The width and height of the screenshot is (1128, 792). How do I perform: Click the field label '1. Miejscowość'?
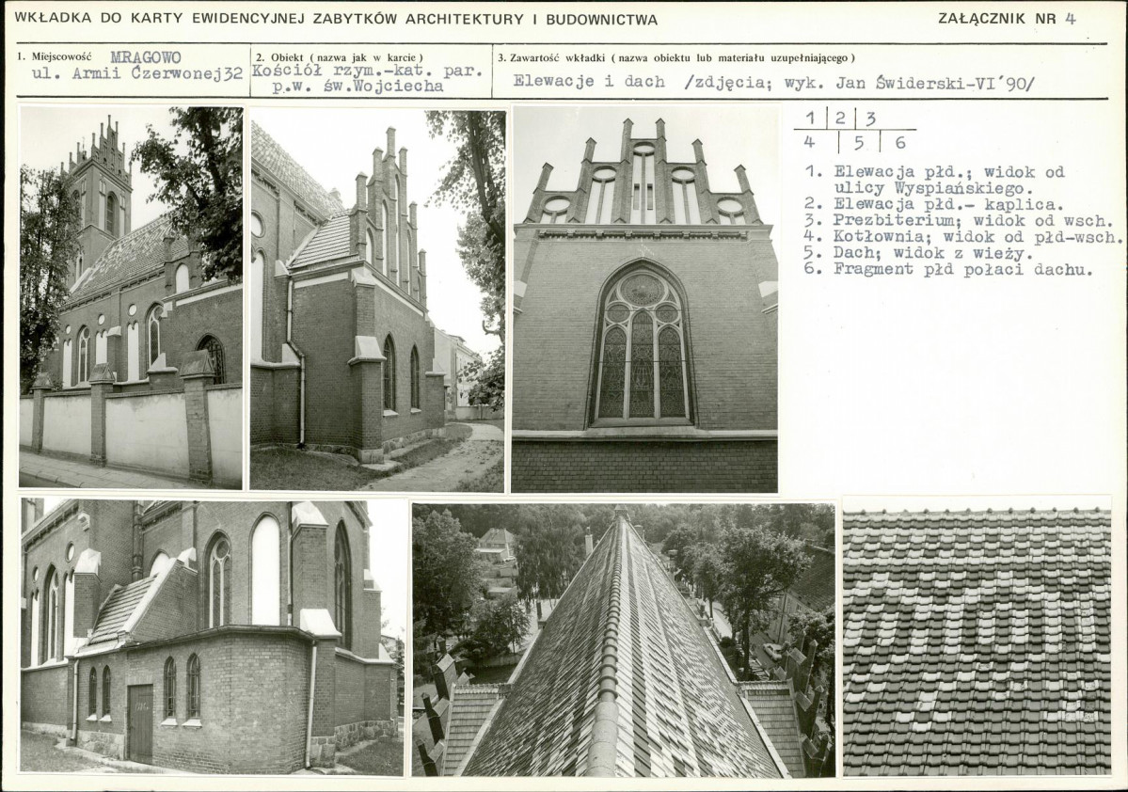pyautogui.click(x=56, y=56)
